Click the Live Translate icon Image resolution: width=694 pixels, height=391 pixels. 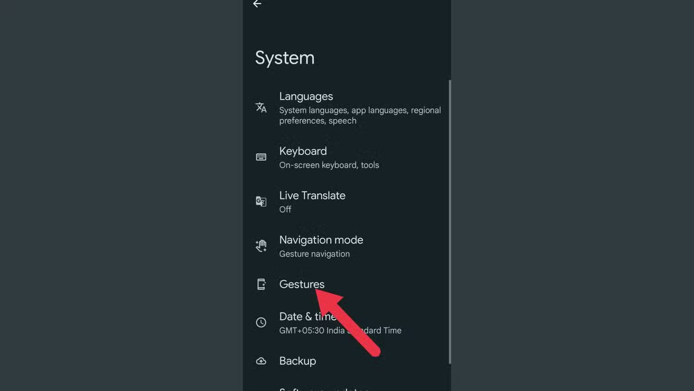pyautogui.click(x=261, y=202)
